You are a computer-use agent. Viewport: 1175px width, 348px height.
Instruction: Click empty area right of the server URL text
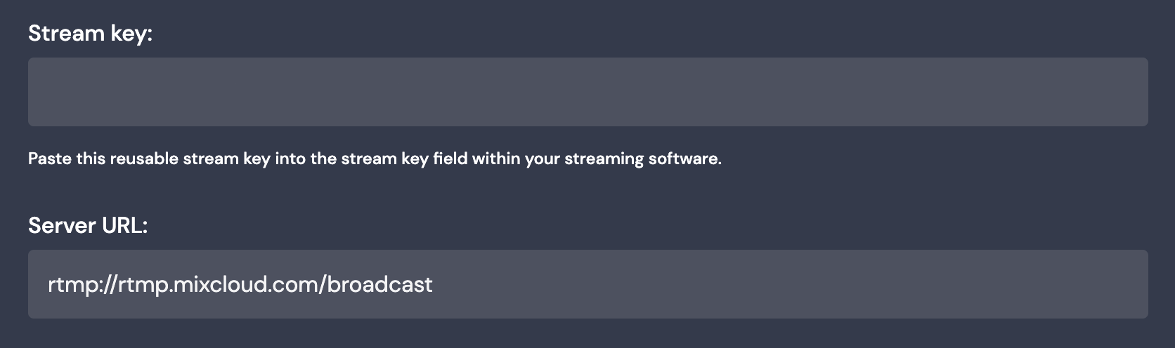click(773, 284)
